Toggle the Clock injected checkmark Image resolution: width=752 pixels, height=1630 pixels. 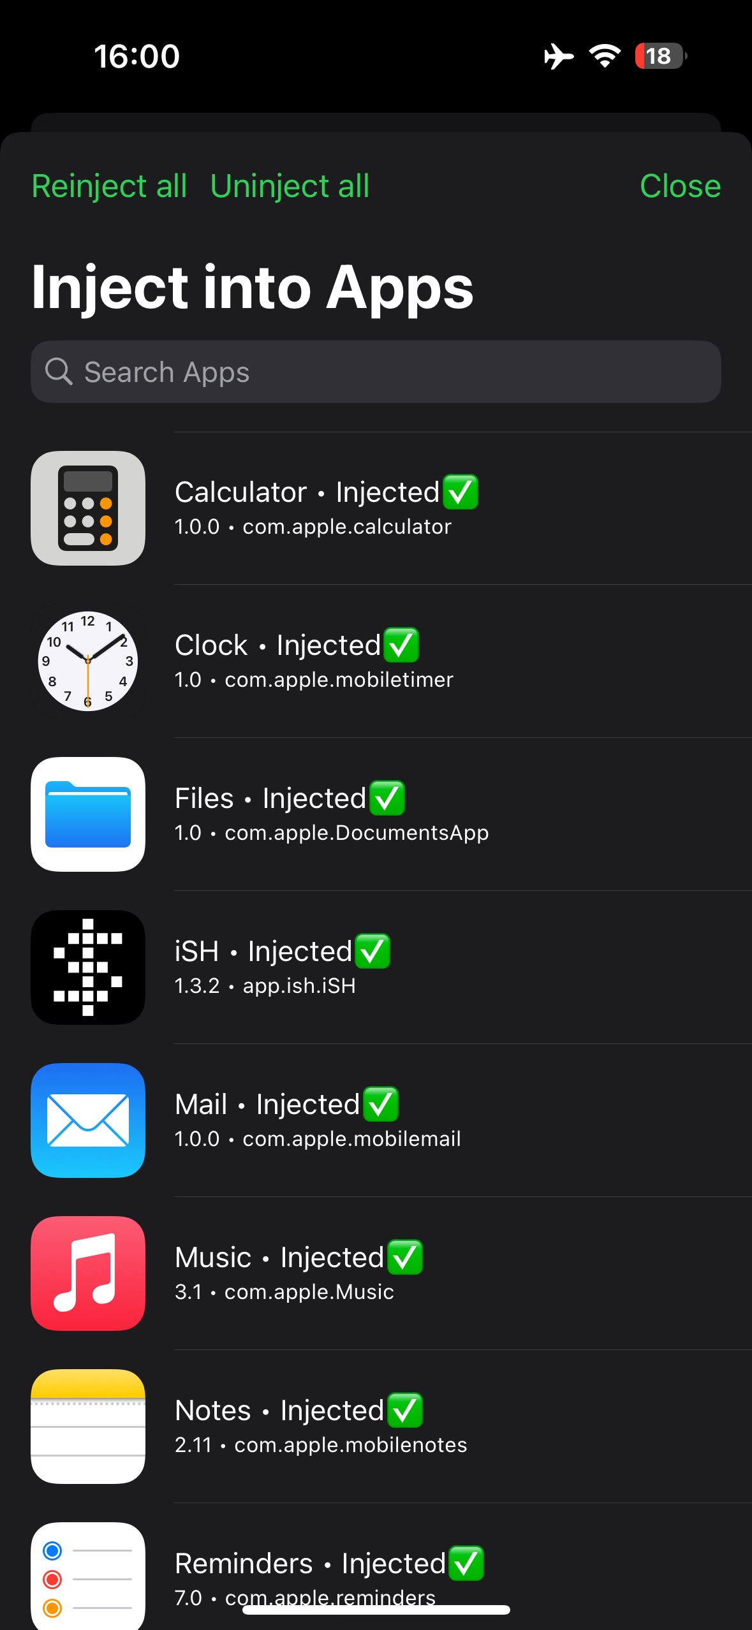401,645
